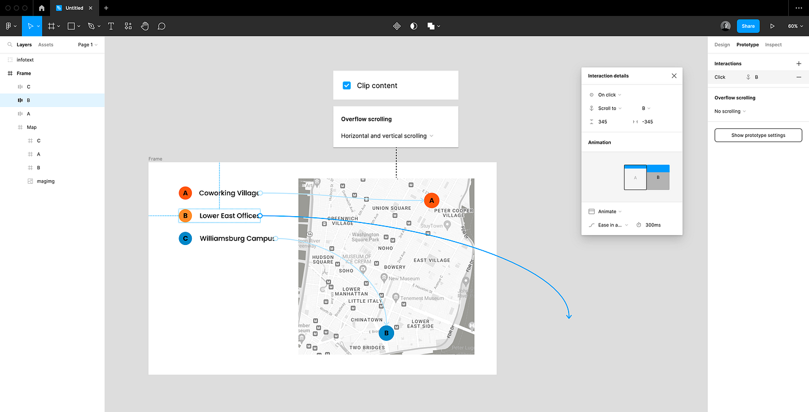Select the Text tool in toolbar
The height and width of the screenshot is (412, 809).
pos(111,26)
